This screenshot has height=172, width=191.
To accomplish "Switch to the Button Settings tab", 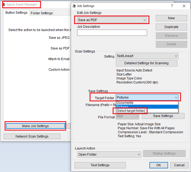I will pyautogui.click(x=16, y=13).
